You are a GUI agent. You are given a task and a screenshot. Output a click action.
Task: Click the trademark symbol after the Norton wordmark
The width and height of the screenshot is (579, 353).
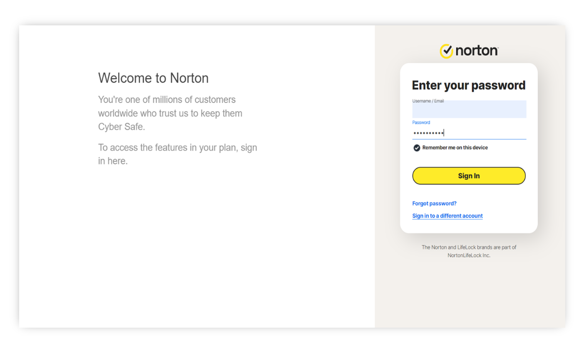click(x=498, y=47)
